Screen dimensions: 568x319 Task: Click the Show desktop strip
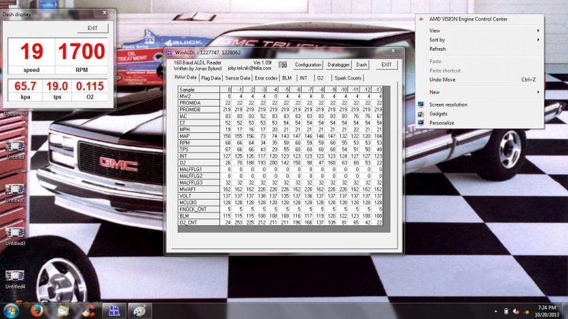pyautogui.click(x=565, y=311)
